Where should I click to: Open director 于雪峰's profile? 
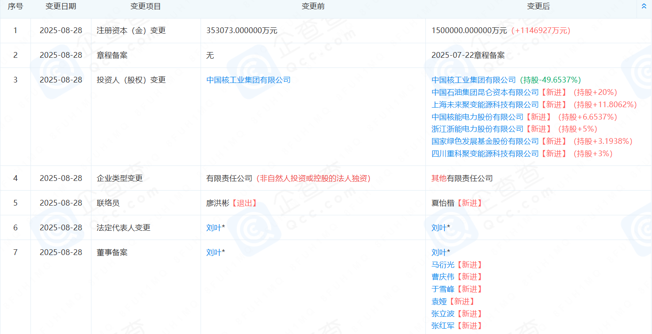tap(443, 289)
